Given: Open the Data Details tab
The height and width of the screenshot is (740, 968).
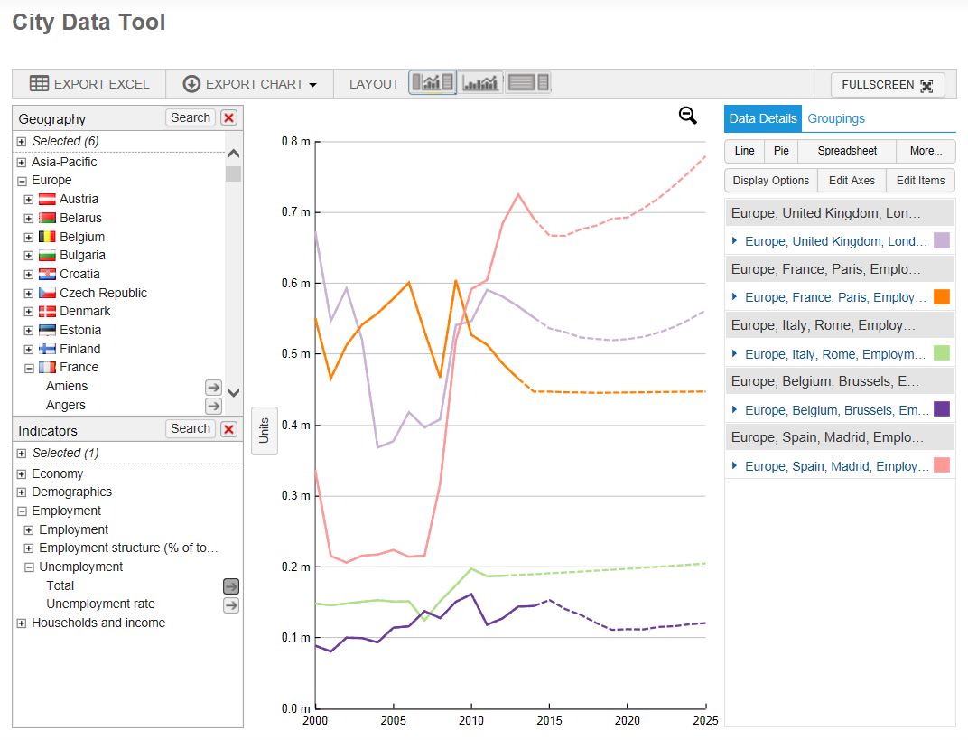Looking at the screenshot, I should (762, 118).
